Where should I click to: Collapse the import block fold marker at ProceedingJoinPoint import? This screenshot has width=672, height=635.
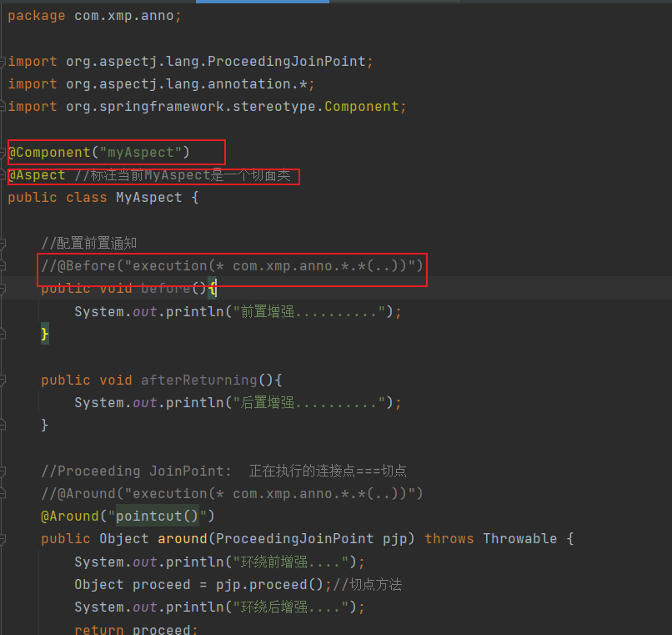[x=3, y=63]
